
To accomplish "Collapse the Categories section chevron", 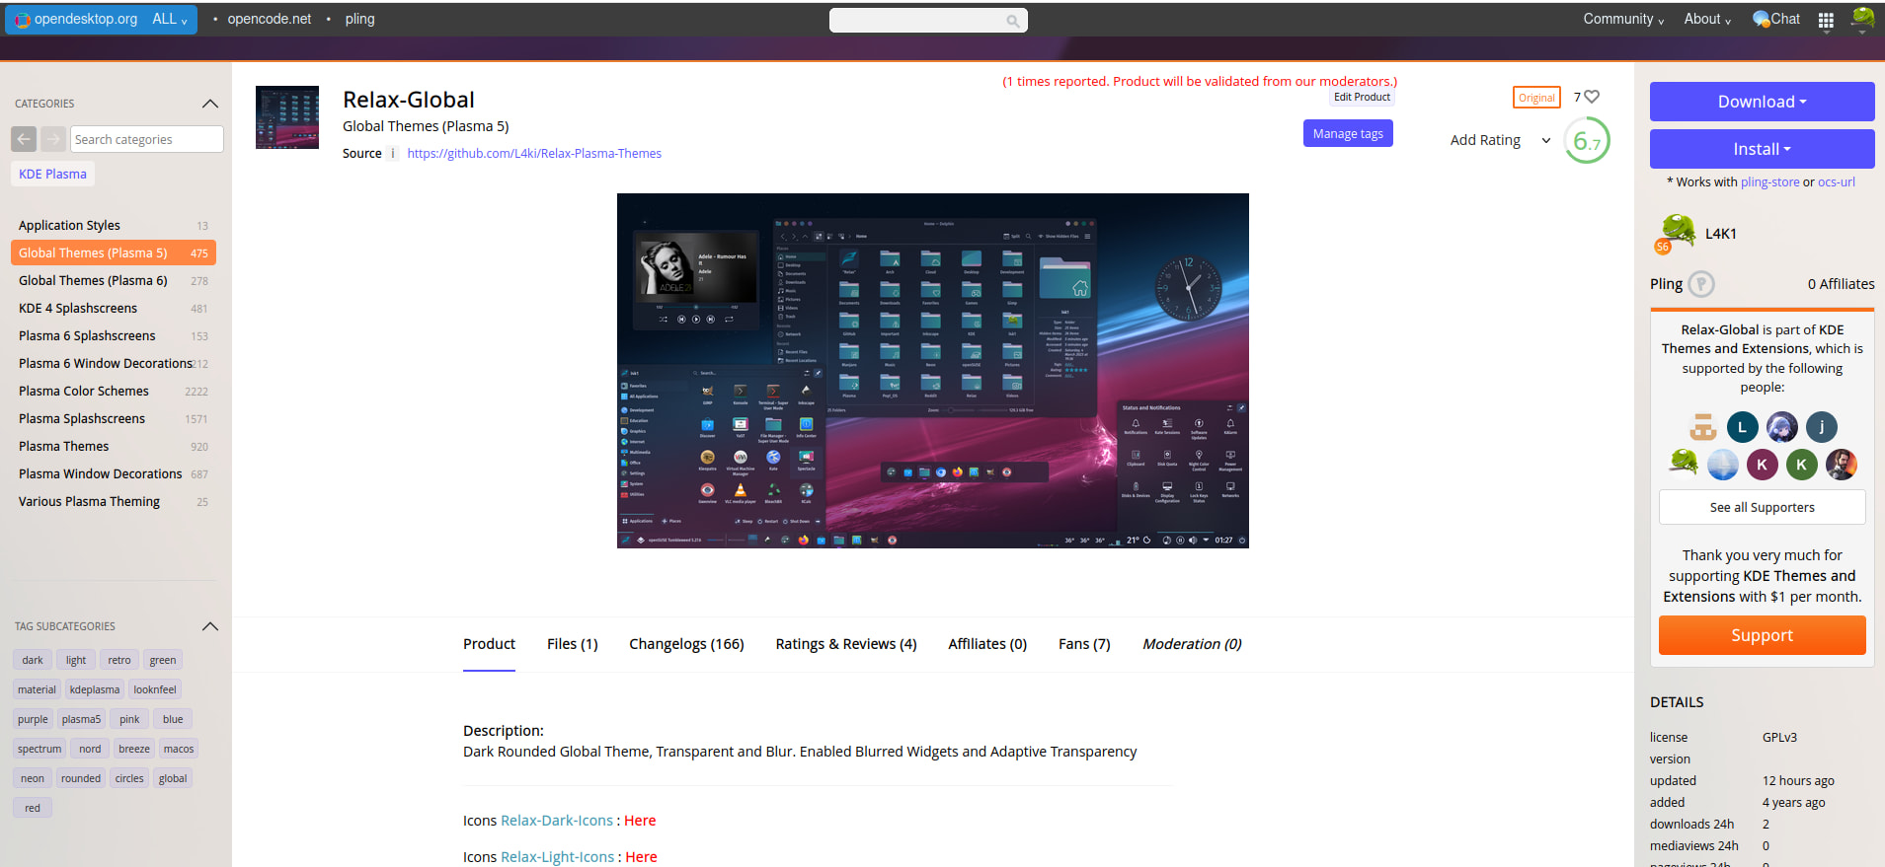I will (209, 104).
